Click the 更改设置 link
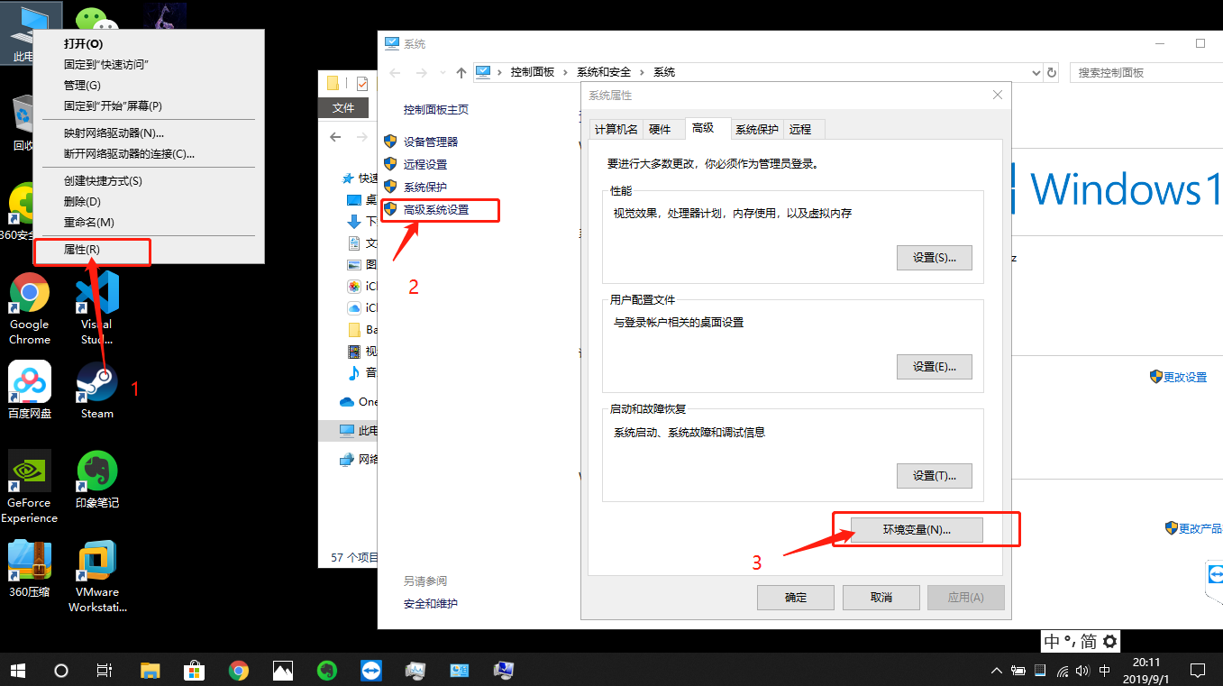 (x=1183, y=377)
